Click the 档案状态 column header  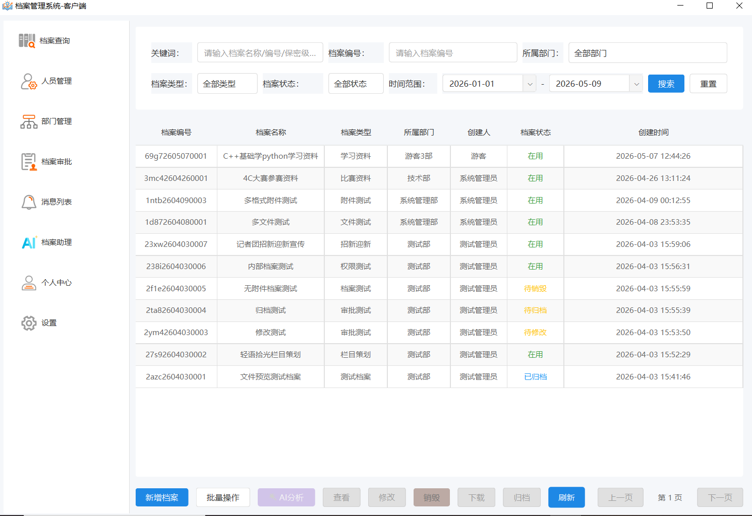pos(535,133)
